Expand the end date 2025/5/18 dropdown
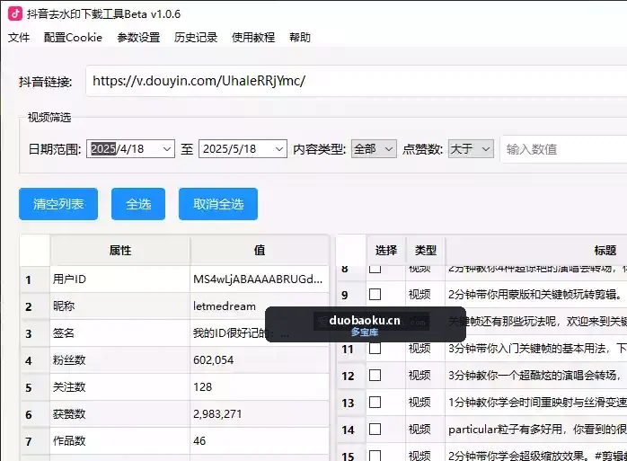This screenshot has height=461, width=627. [279, 149]
